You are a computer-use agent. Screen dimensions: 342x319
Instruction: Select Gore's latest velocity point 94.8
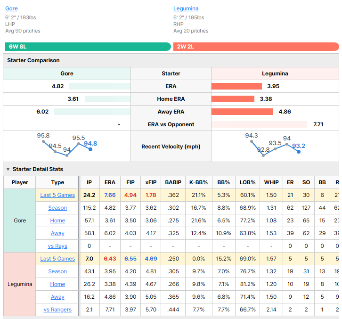point(90,149)
